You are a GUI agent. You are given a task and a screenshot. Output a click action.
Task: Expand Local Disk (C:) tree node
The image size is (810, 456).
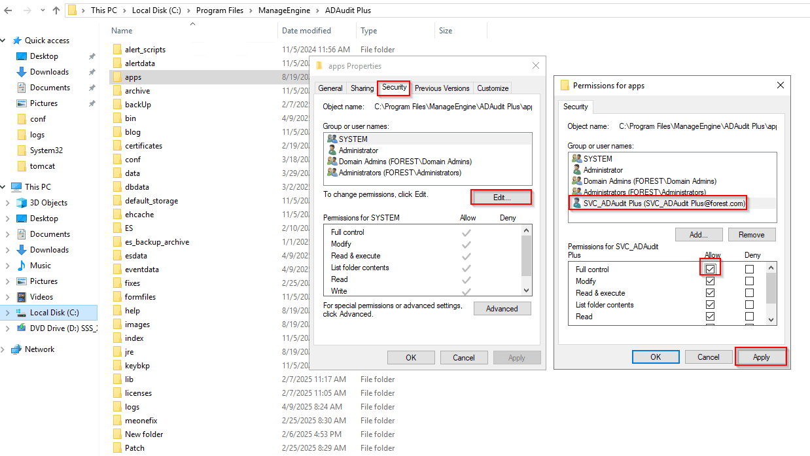(x=7, y=313)
